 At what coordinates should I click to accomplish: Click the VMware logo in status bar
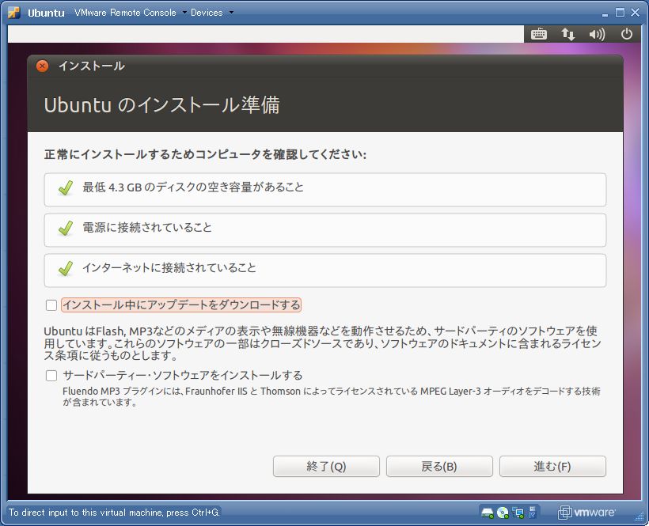[x=586, y=513]
